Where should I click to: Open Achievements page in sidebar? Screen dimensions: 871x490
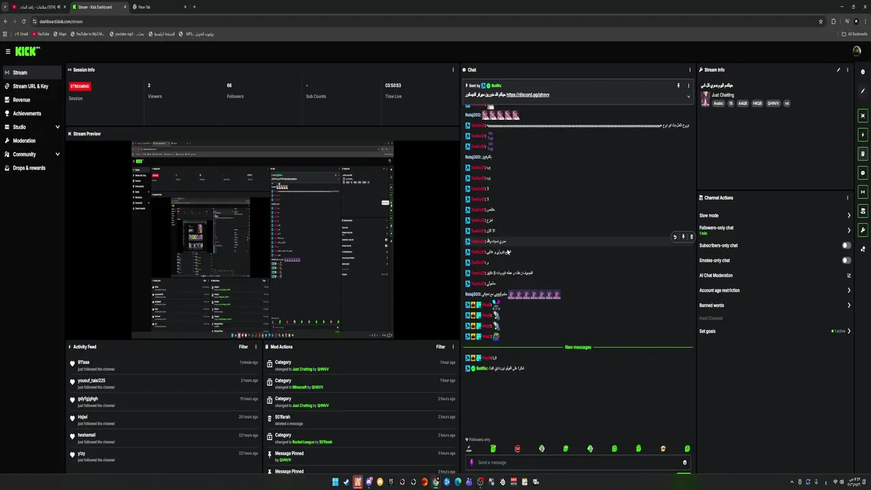click(x=31, y=113)
